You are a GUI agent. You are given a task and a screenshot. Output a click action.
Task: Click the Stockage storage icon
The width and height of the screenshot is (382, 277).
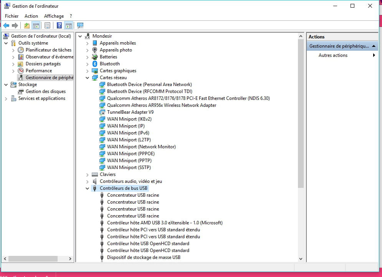13,85
